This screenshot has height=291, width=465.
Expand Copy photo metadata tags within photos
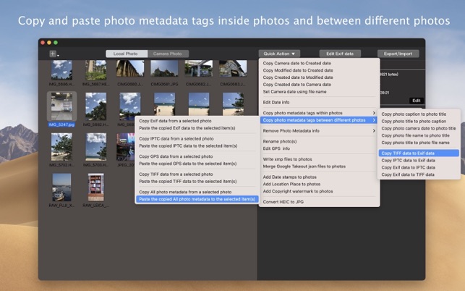click(319, 113)
